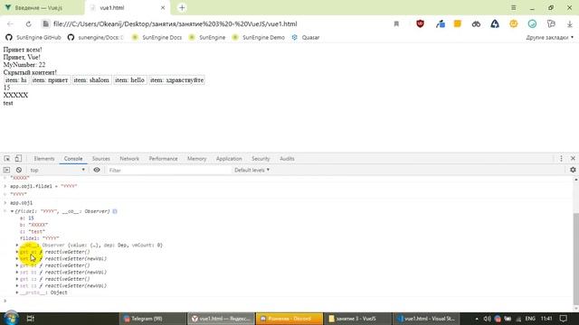Switch to the Performance tab
Screen dimensions: 579x325
163,159
